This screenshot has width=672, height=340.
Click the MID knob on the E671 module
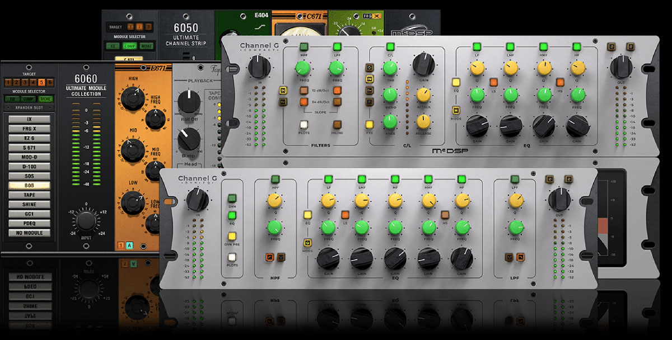point(133,149)
